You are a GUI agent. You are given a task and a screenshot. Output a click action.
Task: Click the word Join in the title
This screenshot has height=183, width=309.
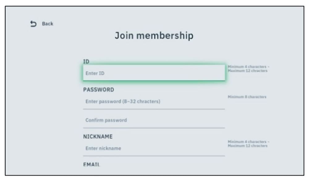click(124, 36)
